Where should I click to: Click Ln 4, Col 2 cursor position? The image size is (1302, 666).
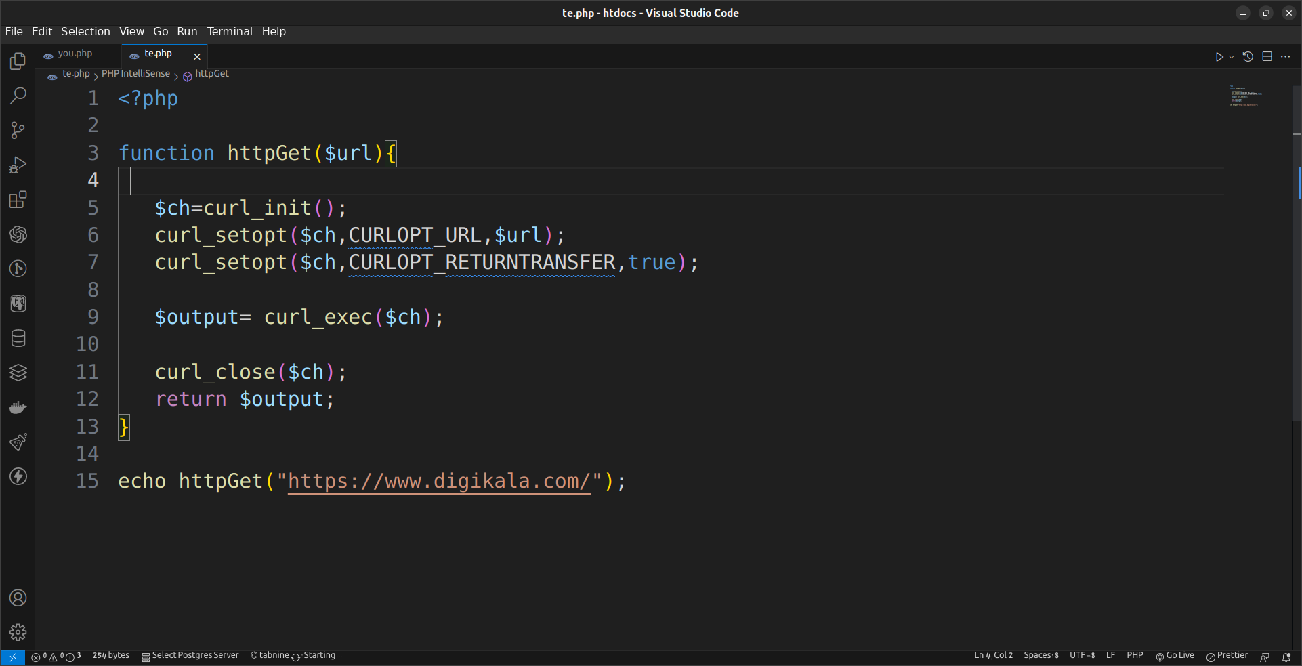pyautogui.click(x=994, y=656)
